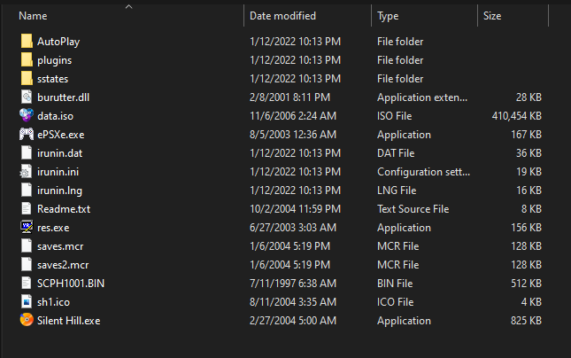
Task: Click the data.iso disc image icon
Action: coord(27,115)
